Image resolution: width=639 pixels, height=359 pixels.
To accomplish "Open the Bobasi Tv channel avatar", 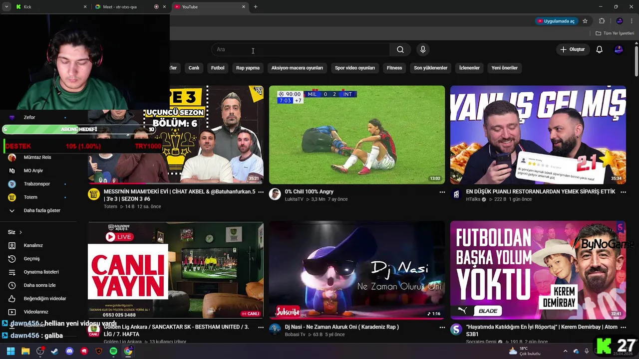I will pyautogui.click(x=275, y=330).
